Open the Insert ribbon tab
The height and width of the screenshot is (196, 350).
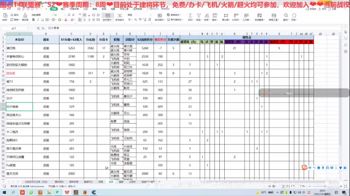(63, 9)
